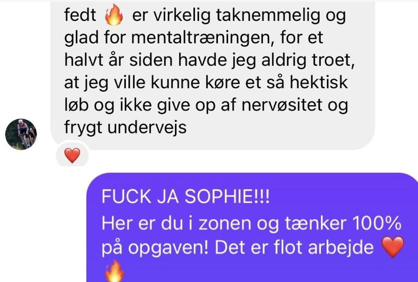Tap the fire emoji at the purple message bottom
The height and width of the screenshot is (282, 418).
click(x=114, y=272)
